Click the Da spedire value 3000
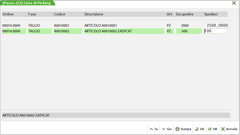Viewport: 240px width, 135px height. (x=185, y=25)
